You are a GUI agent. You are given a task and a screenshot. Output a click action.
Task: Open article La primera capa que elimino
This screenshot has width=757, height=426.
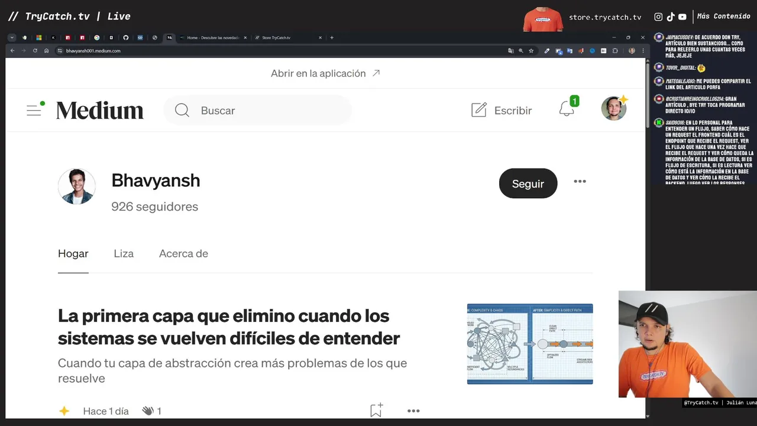229,327
